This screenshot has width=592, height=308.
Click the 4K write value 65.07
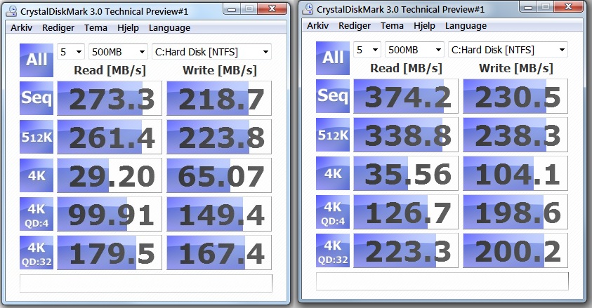pyautogui.click(x=219, y=175)
